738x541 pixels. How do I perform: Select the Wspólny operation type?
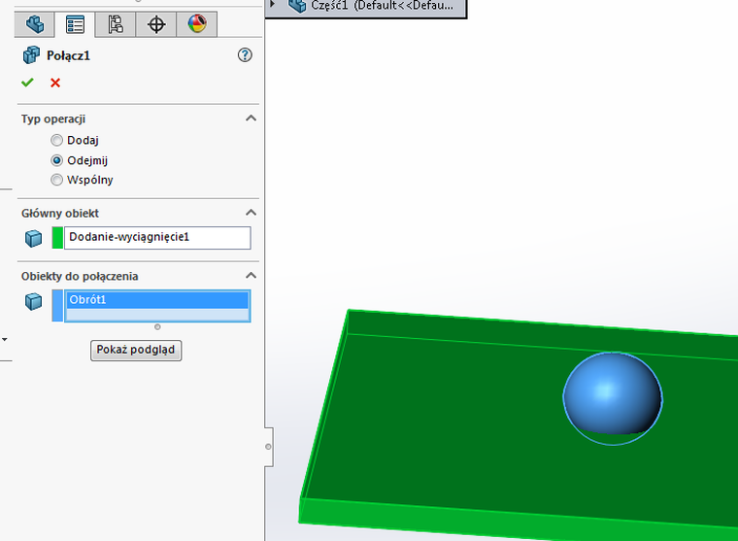coord(56,180)
